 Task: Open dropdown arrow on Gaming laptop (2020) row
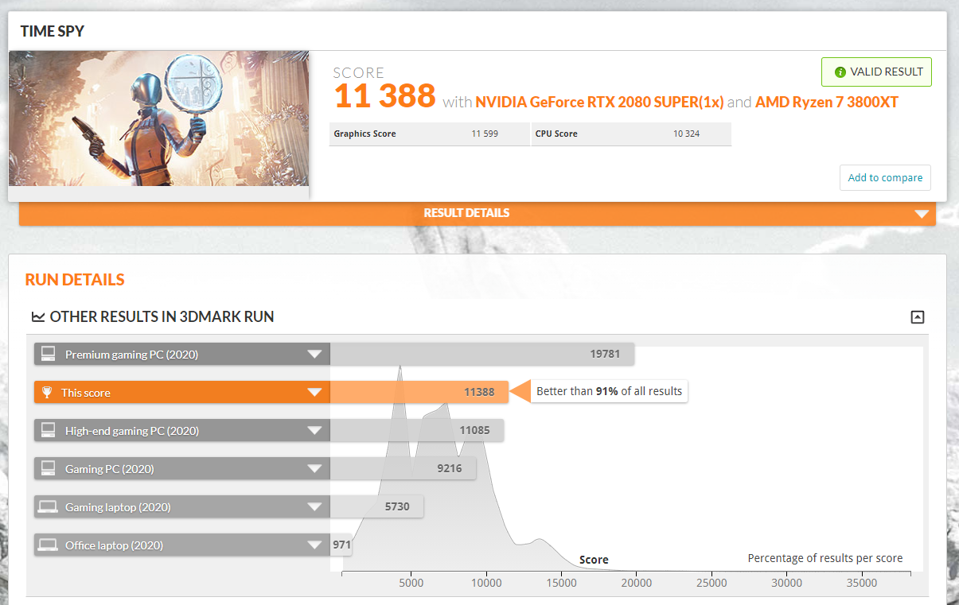(315, 507)
